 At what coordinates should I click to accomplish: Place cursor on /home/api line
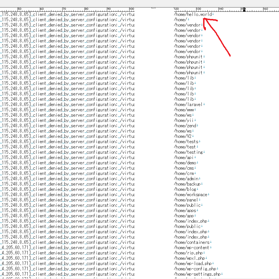point(184,157)
